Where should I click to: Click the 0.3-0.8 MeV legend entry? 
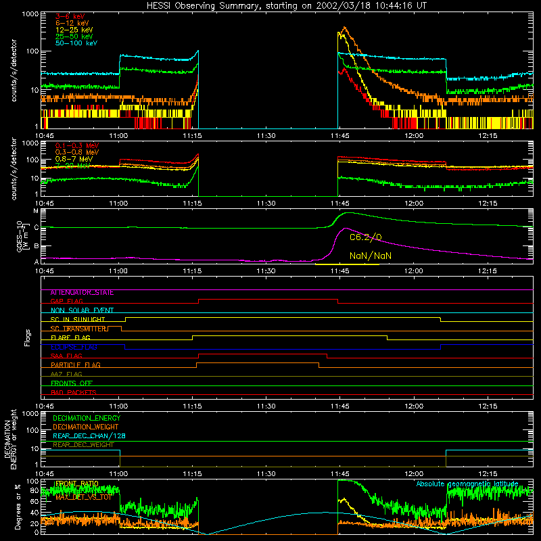click(x=77, y=153)
